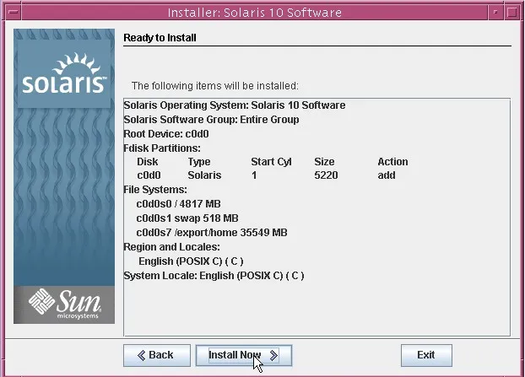Select "Region and Locales:" line
Image resolution: width=525 pixels, height=377 pixels.
pyautogui.click(x=171, y=247)
